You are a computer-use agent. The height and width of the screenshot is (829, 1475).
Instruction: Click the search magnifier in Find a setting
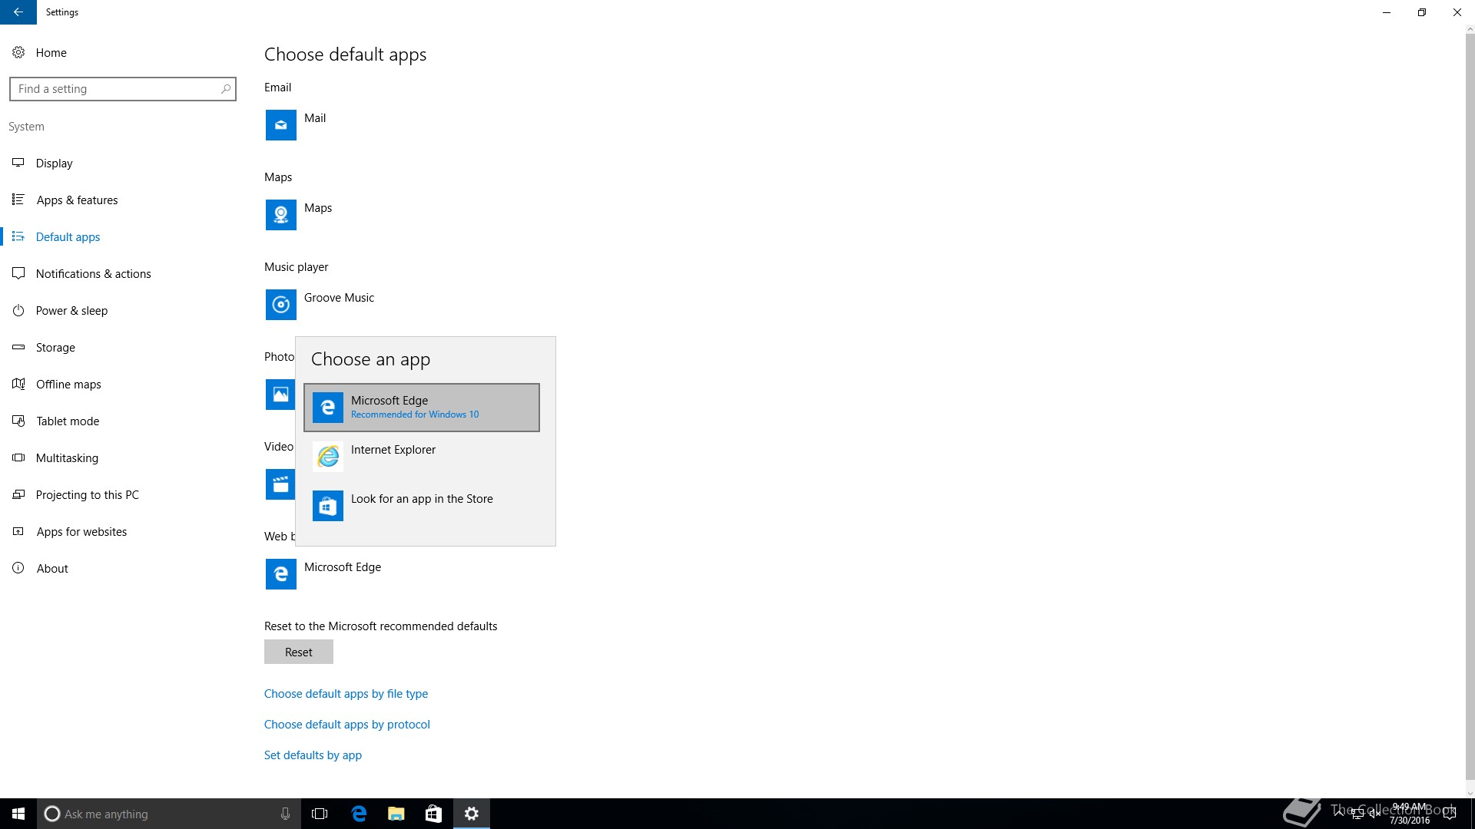[225, 89]
